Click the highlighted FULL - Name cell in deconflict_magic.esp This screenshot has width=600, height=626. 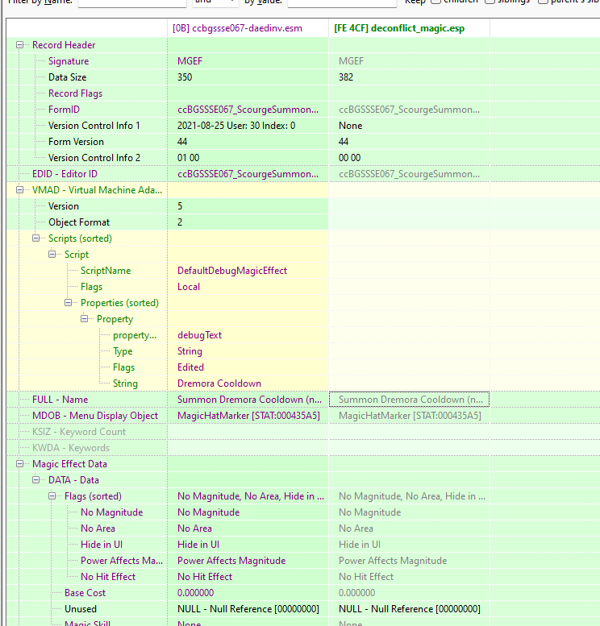coord(409,400)
